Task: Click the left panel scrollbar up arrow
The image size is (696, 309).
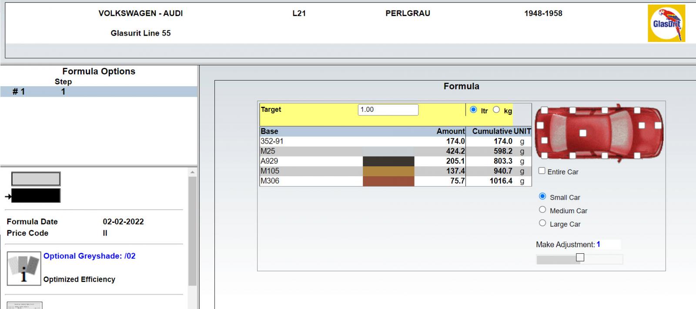Action: (193, 172)
